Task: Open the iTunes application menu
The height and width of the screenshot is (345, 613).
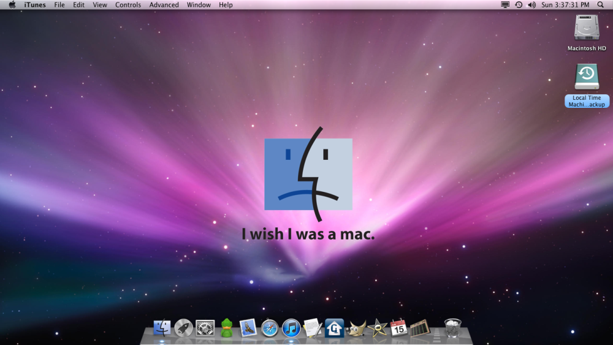Action: 35,5
